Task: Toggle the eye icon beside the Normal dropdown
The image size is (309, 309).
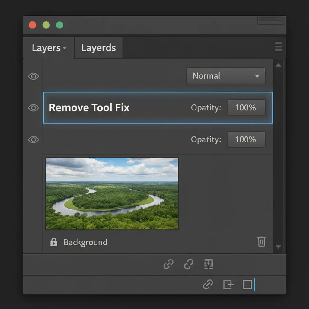Action: click(33, 76)
